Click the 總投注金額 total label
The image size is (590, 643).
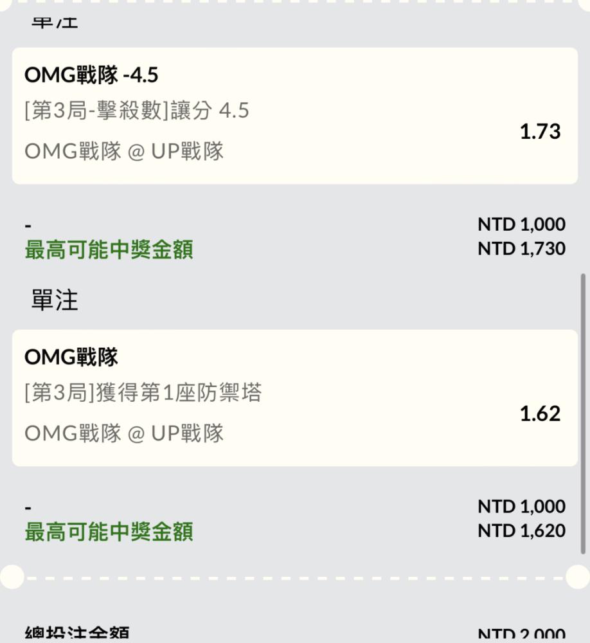tap(77, 633)
